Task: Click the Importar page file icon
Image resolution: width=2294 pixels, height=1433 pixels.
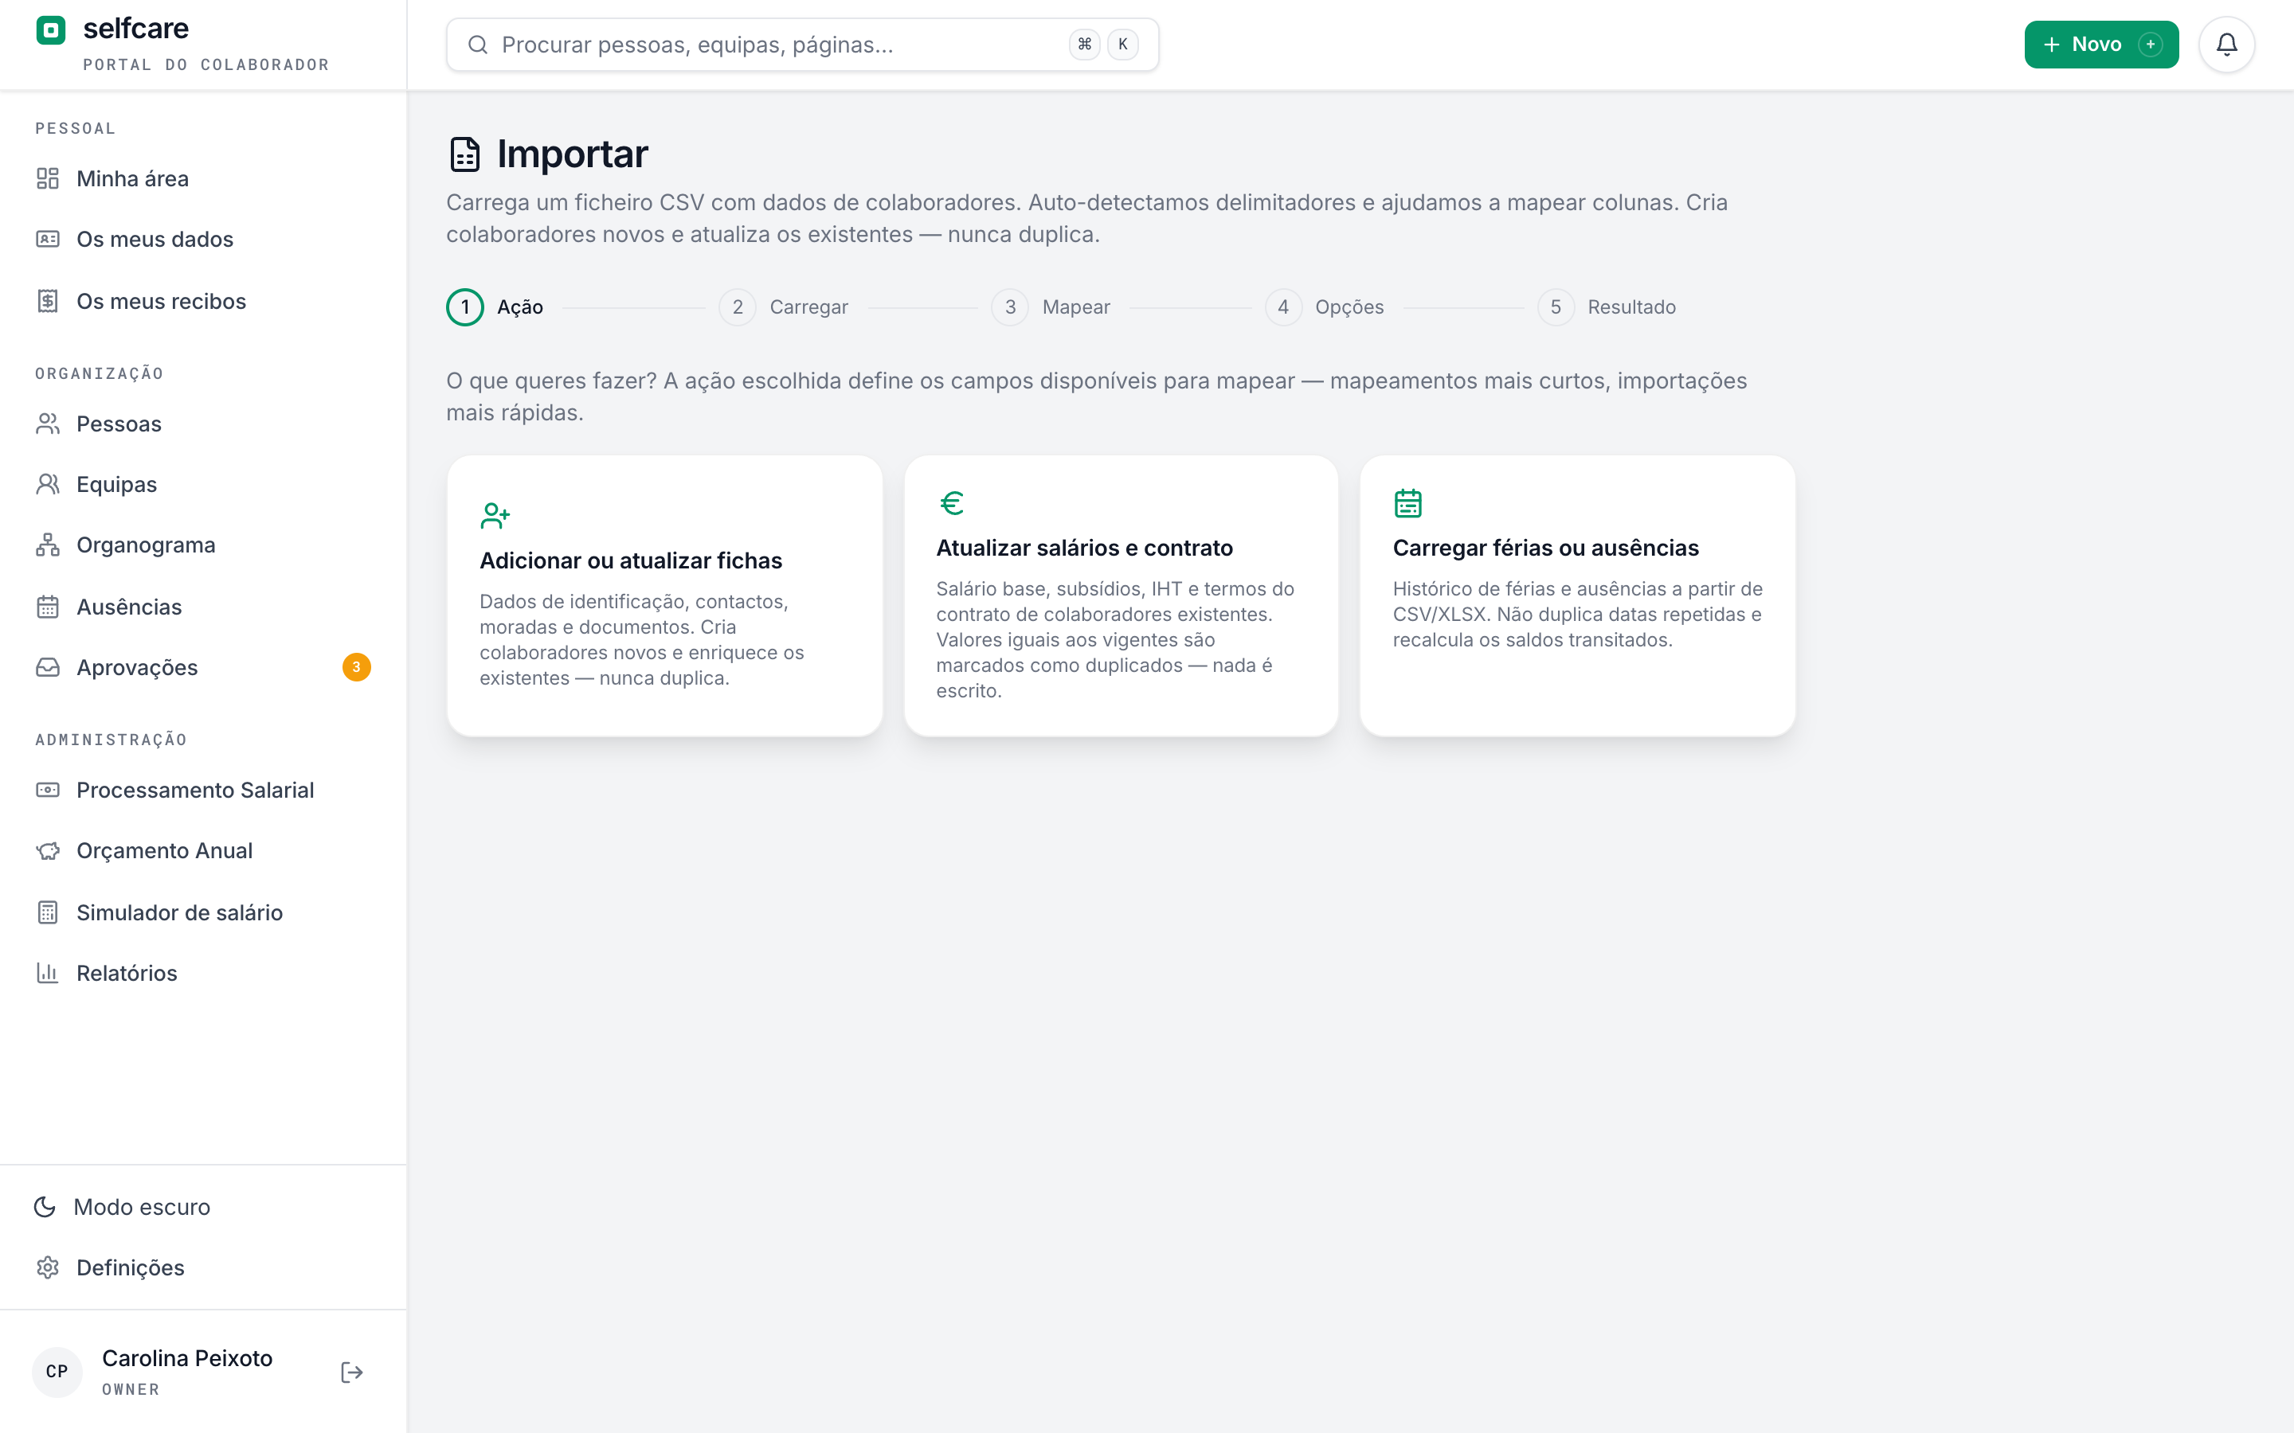Action: (x=464, y=154)
